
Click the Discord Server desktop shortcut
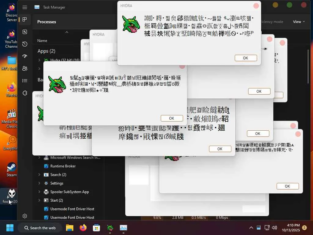pyautogui.click(x=11, y=13)
